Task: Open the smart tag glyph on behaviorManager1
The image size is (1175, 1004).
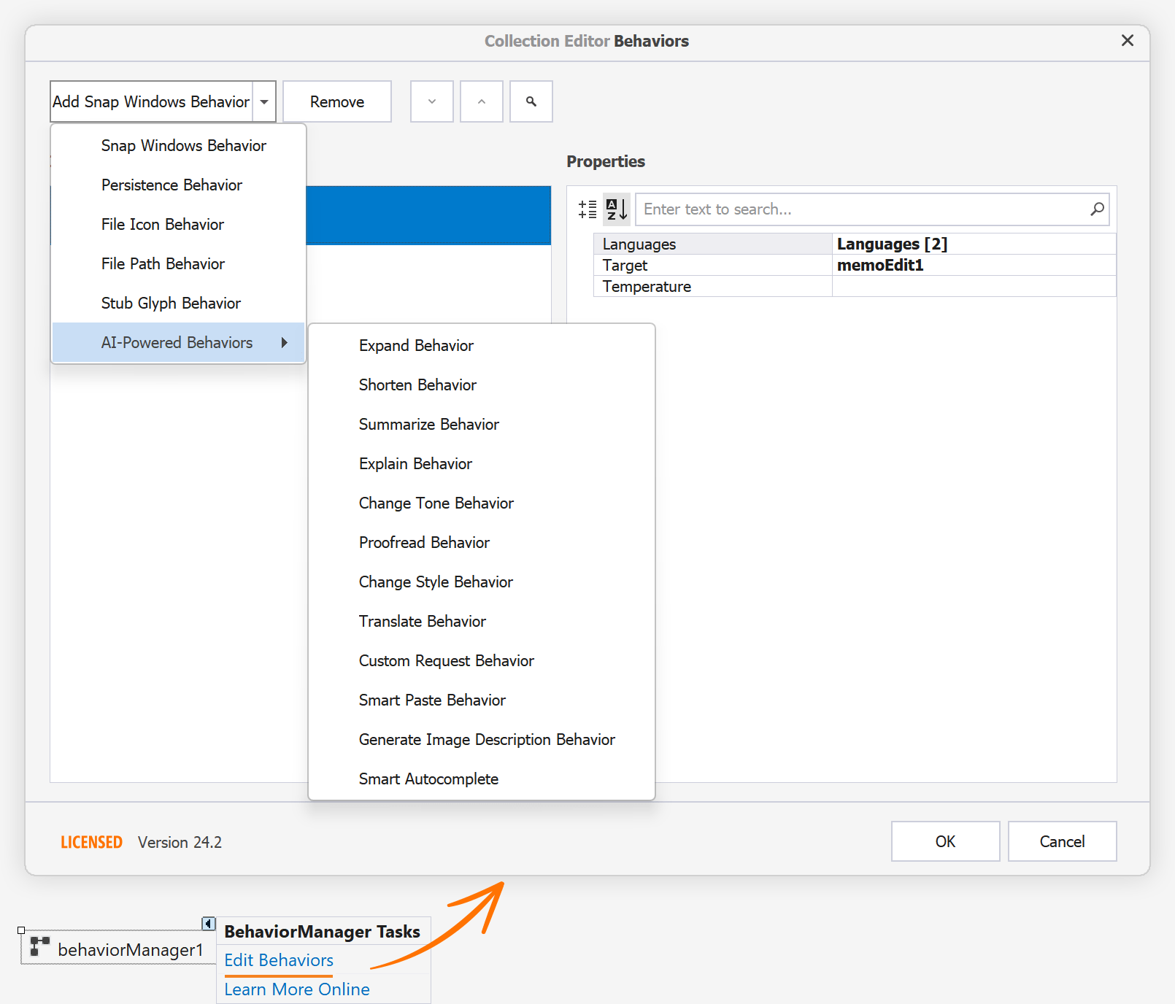Action: click(209, 924)
